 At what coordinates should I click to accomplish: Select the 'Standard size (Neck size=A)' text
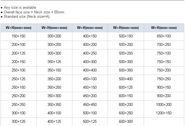pyautogui.click(x=27, y=17)
